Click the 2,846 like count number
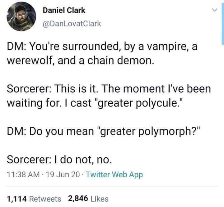This screenshot has width=224, height=207. click(78, 199)
